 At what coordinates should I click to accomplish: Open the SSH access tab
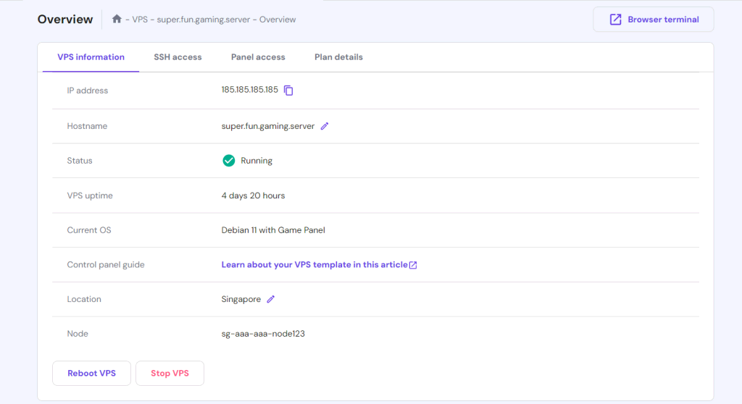click(178, 57)
